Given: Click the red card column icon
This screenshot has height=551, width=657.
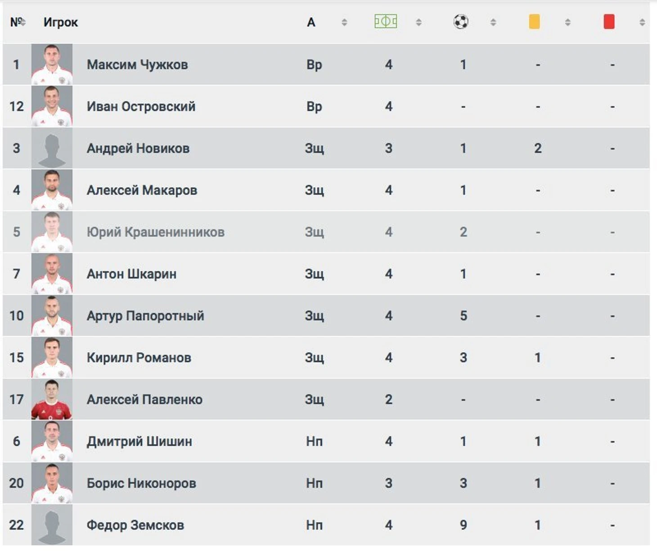Looking at the screenshot, I should pos(609,22).
